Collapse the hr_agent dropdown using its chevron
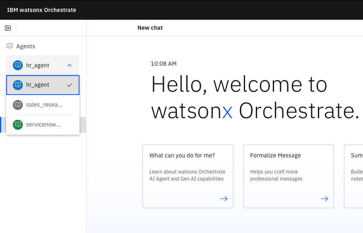Image resolution: width=363 pixels, height=233 pixels. (x=70, y=65)
